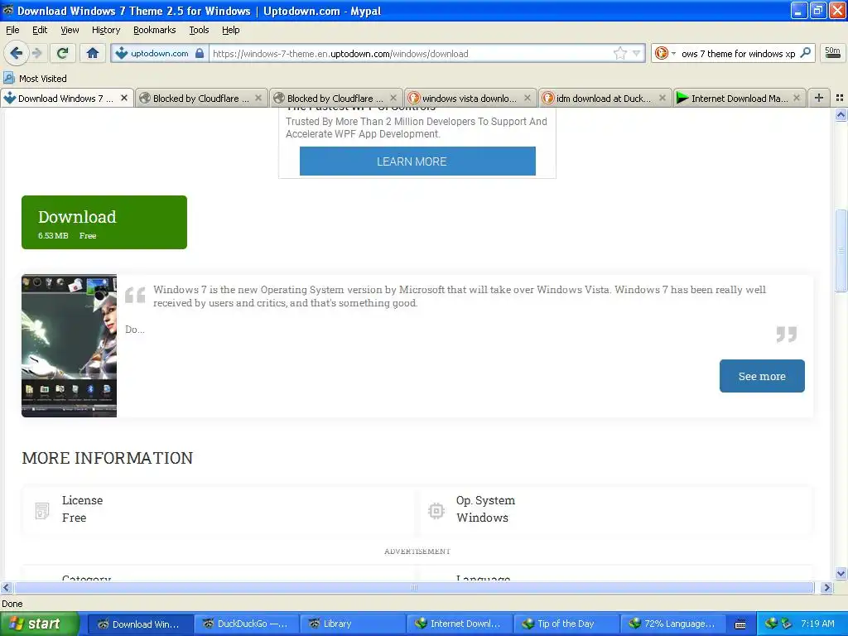The height and width of the screenshot is (636, 848).
Task: Close the Download Windows 7 tab
Action: coord(124,98)
